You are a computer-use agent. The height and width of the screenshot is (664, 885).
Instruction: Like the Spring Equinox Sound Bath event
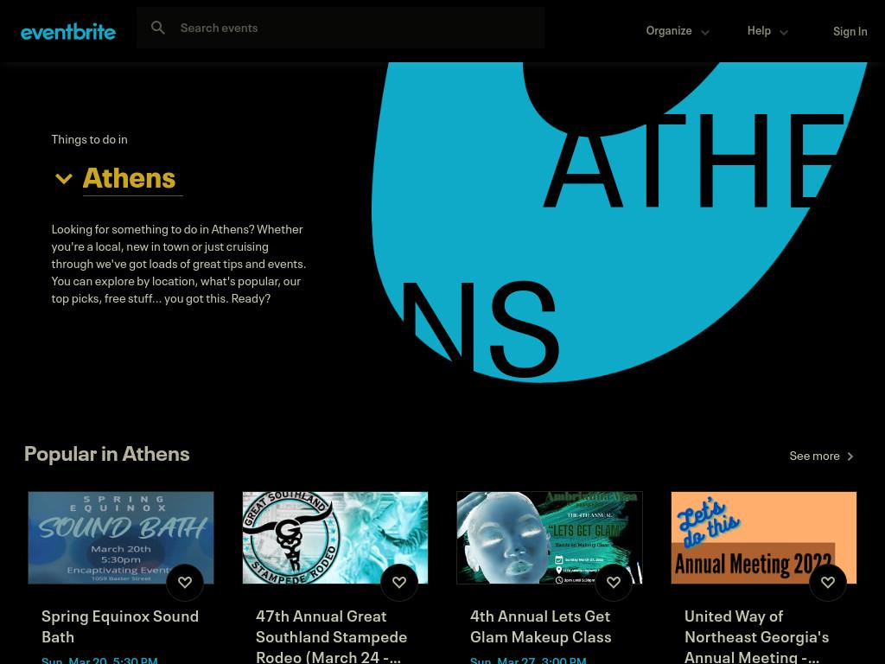(x=185, y=582)
